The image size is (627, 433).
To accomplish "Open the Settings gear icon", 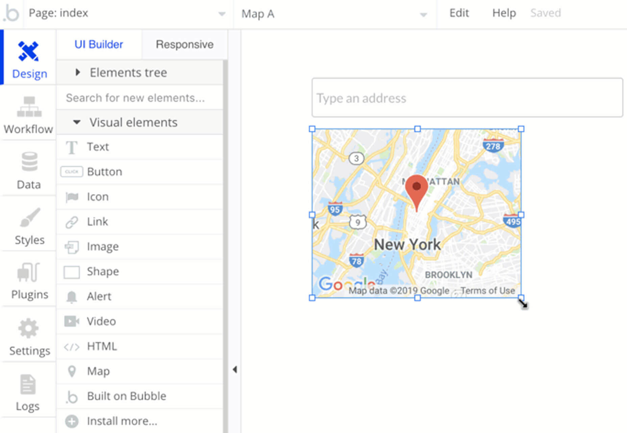I will (x=28, y=328).
